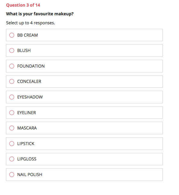Pick the LIPGLOSS radio circle

12,159
